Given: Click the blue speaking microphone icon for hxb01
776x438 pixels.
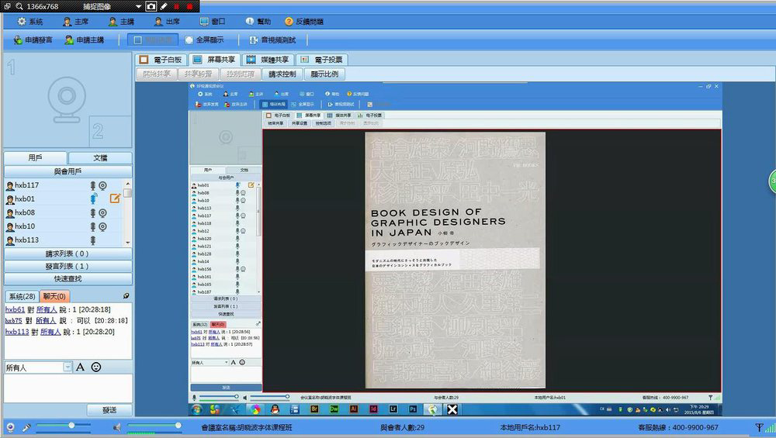Looking at the screenshot, I should (93, 198).
